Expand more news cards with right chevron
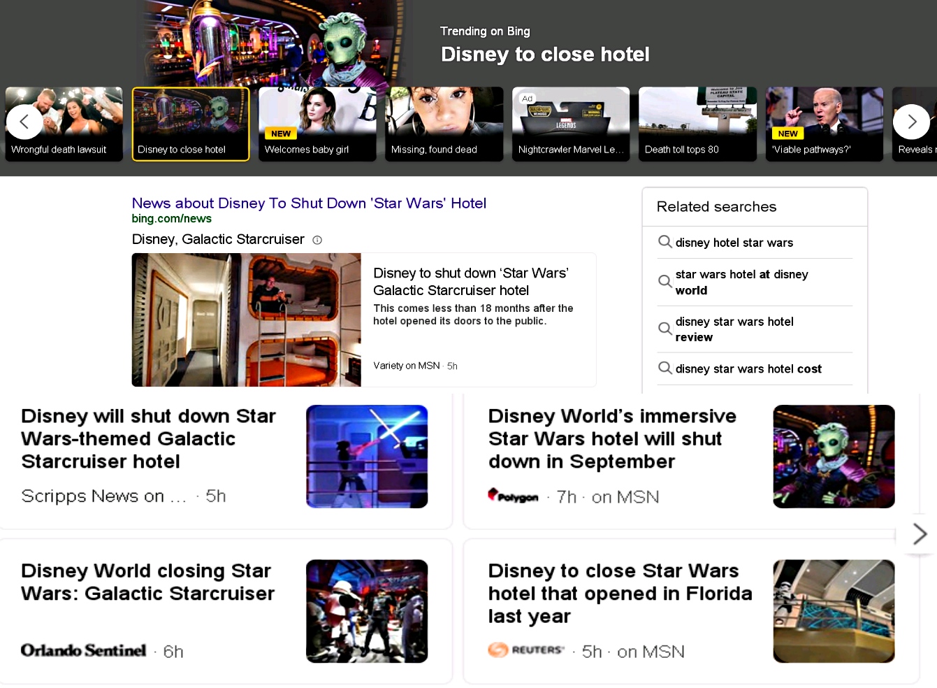 tap(920, 534)
